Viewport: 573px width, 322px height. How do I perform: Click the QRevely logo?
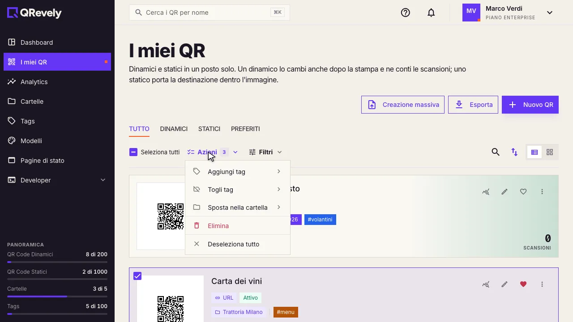[34, 13]
